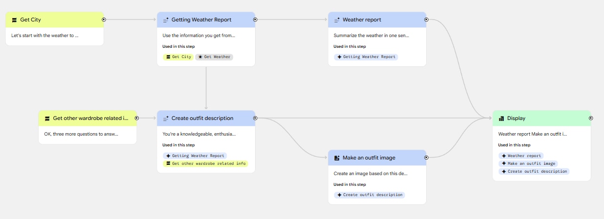Click the input icon on Get other wardrobe node

47,119
